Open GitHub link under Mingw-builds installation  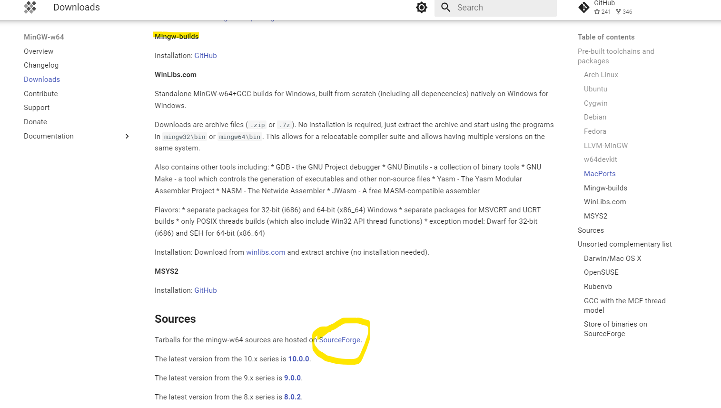[x=206, y=56]
